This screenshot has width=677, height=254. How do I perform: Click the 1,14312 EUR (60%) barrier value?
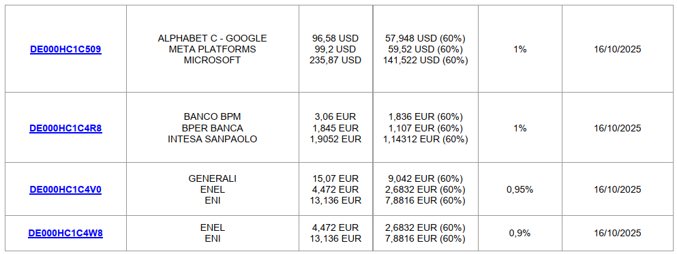[425, 140]
